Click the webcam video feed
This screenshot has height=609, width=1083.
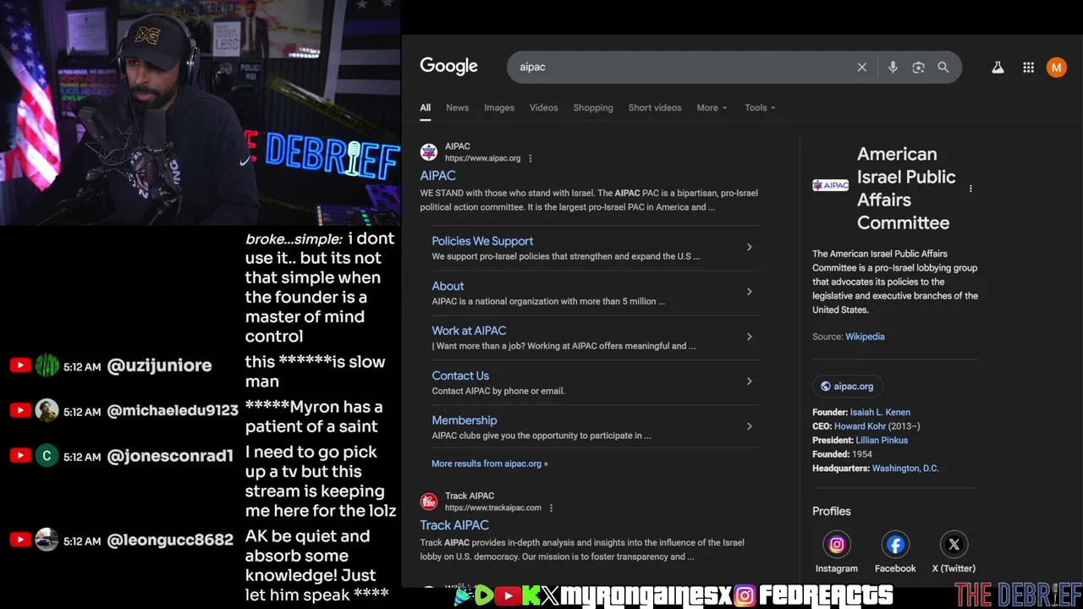tap(200, 112)
